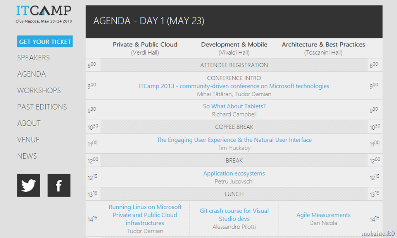Go to the Agenda page
This screenshot has width=397, height=238.
pyautogui.click(x=31, y=74)
